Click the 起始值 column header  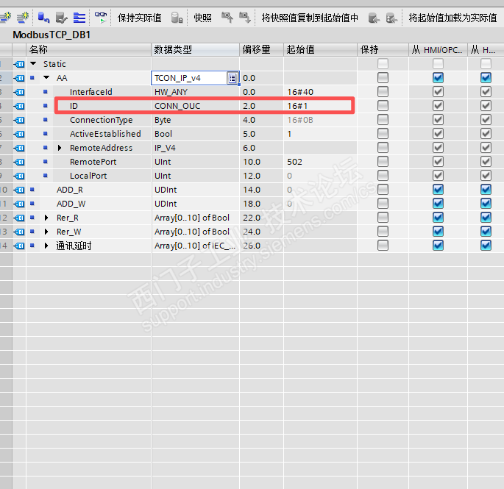pyautogui.click(x=321, y=49)
